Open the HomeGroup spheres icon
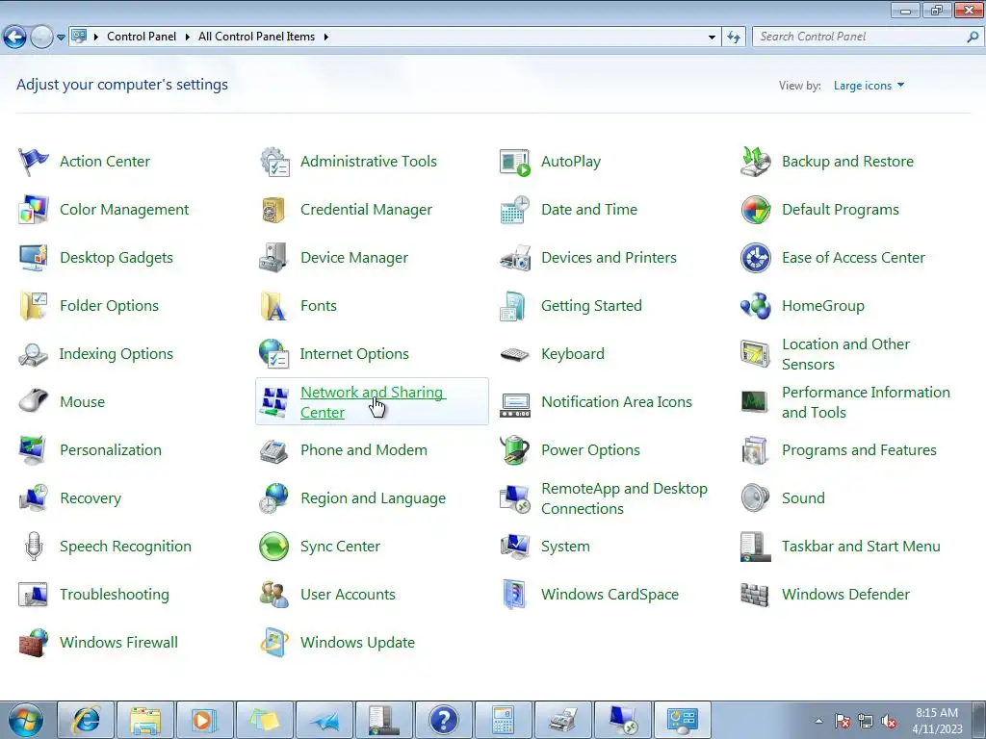Image resolution: width=986 pixels, height=739 pixels. pyautogui.click(x=755, y=306)
